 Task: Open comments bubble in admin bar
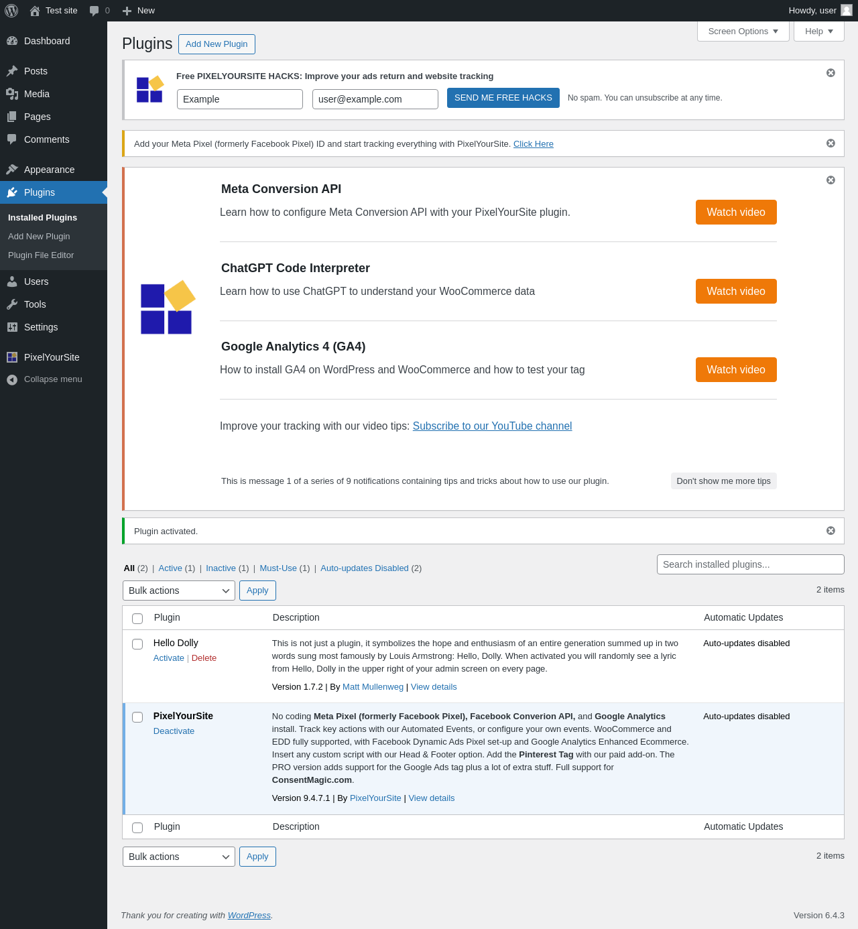pos(94,11)
